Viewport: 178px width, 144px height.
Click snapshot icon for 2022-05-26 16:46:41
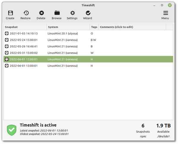point(7,46)
